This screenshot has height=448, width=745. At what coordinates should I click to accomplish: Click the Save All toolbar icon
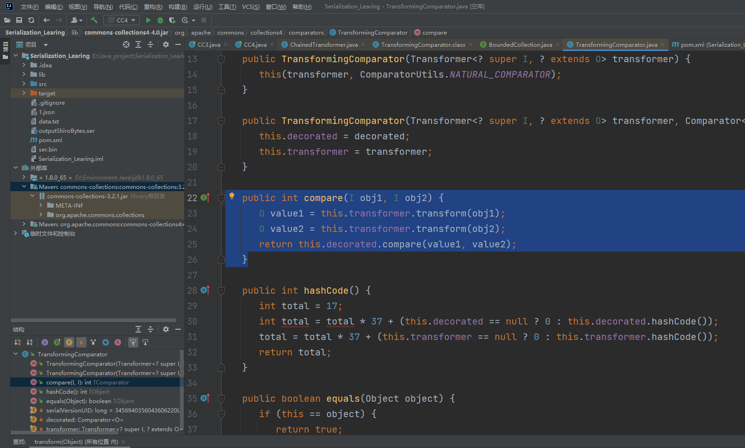tap(19, 20)
